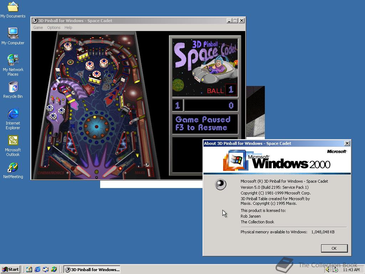Select the NetMeeting desktop shortcut
The height and width of the screenshot is (274, 365).
point(13,170)
